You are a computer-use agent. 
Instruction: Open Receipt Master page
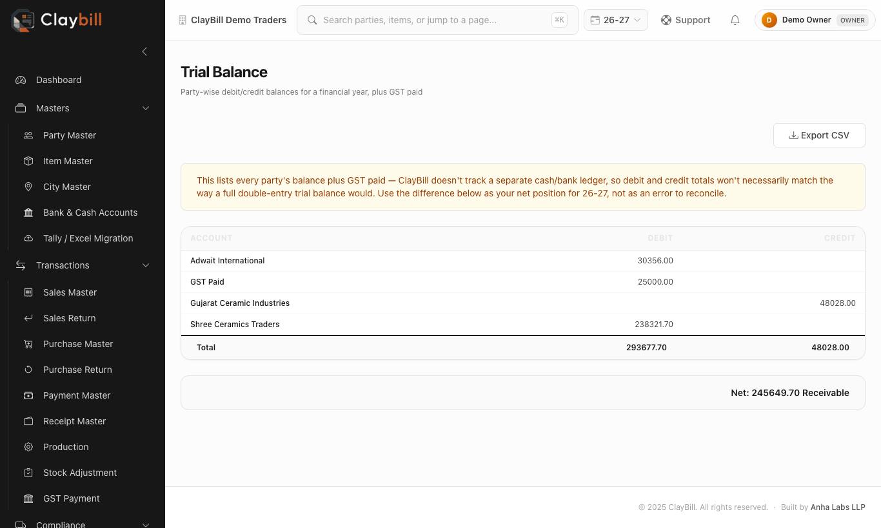[x=74, y=421]
